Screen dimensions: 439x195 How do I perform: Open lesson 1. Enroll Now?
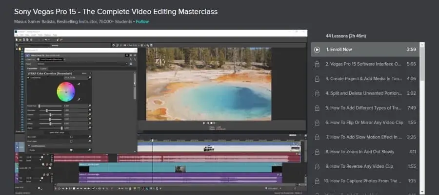(365, 50)
